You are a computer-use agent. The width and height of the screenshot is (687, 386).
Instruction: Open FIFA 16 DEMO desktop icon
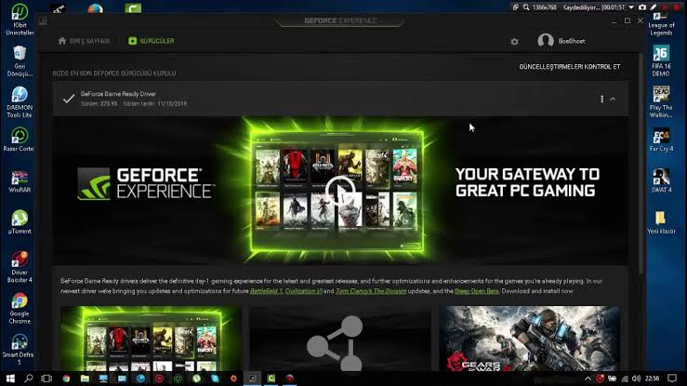tap(661, 60)
